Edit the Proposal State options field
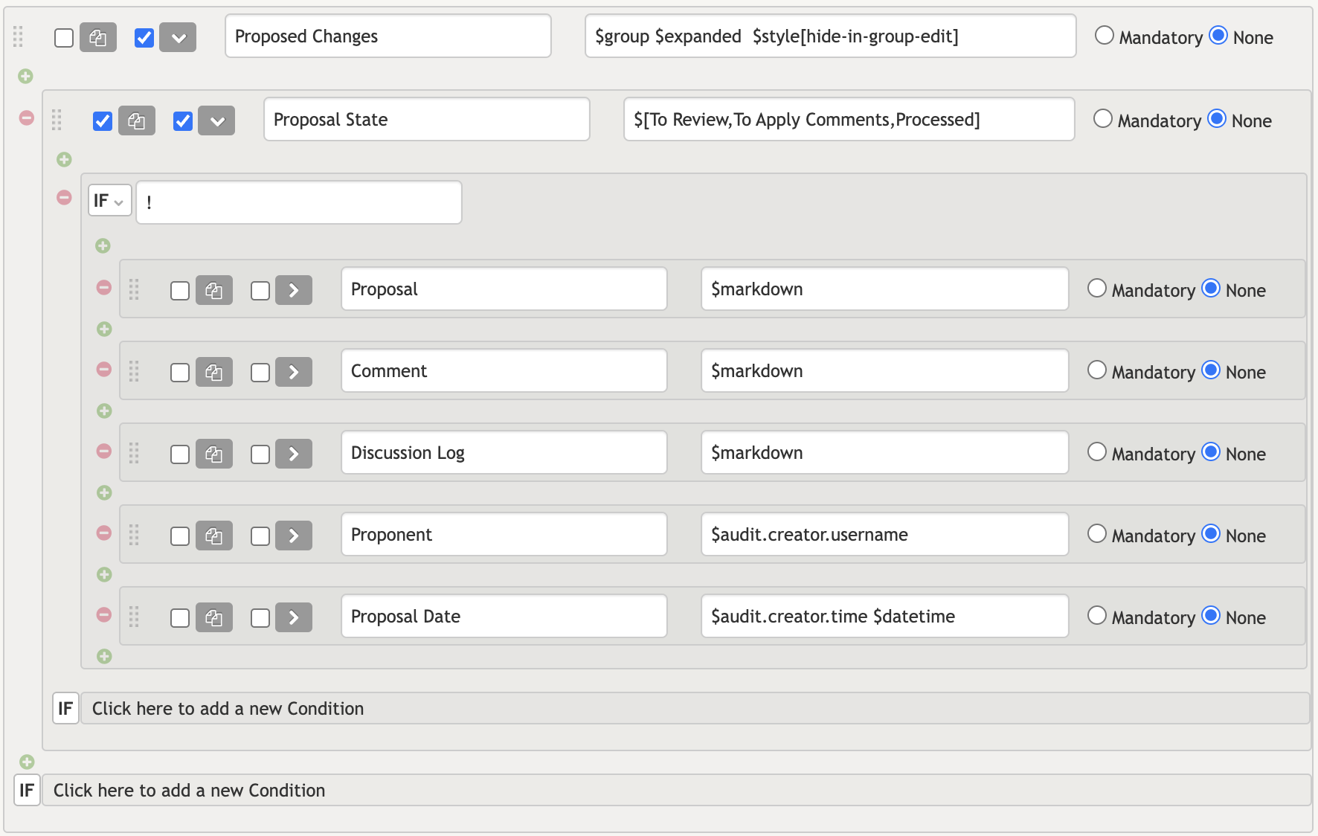Viewport: 1318px width, 836px height. coord(849,119)
